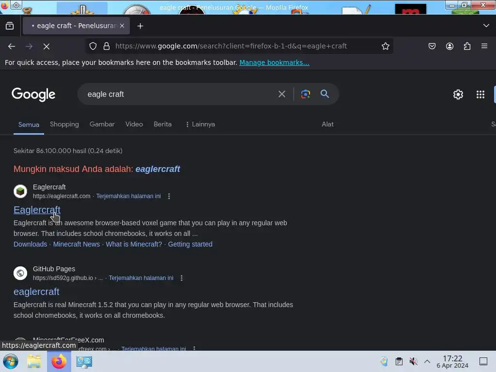
Task: Switch to the Video tab
Action: (134, 124)
